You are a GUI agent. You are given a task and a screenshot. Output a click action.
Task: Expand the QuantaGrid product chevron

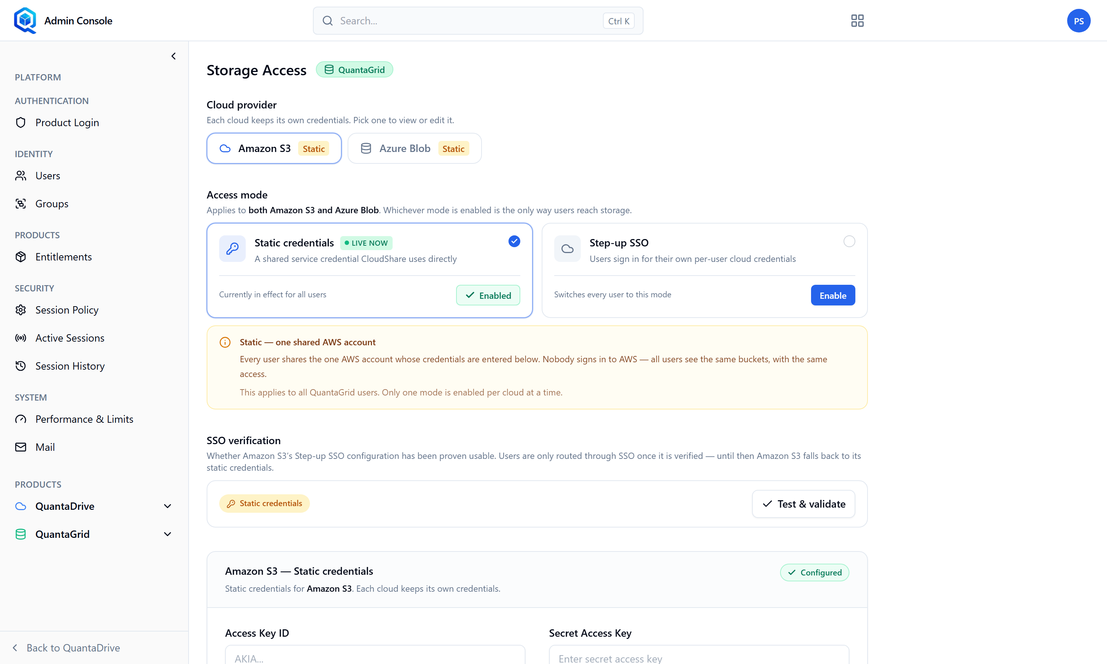168,534
